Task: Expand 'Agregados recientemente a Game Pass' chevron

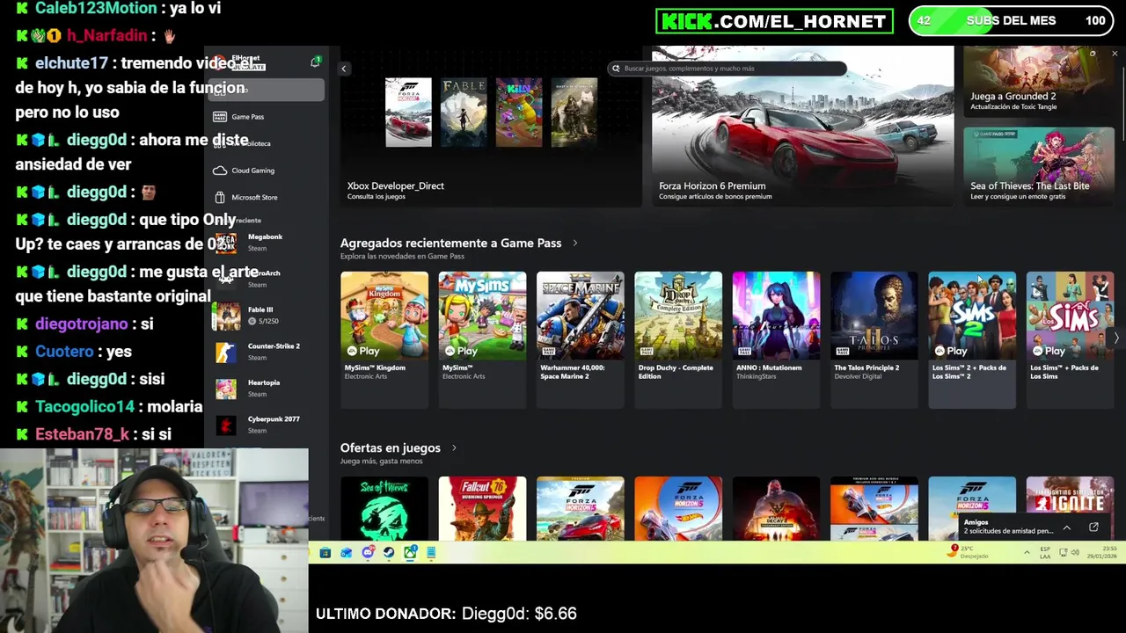Action: click(x=575, y=244)
